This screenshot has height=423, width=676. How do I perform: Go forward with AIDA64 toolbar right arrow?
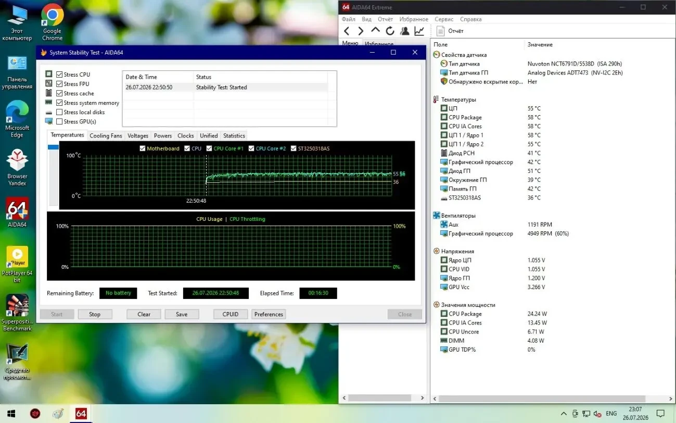pos(361,31)
